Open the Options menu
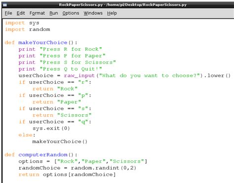 point(71,13)
